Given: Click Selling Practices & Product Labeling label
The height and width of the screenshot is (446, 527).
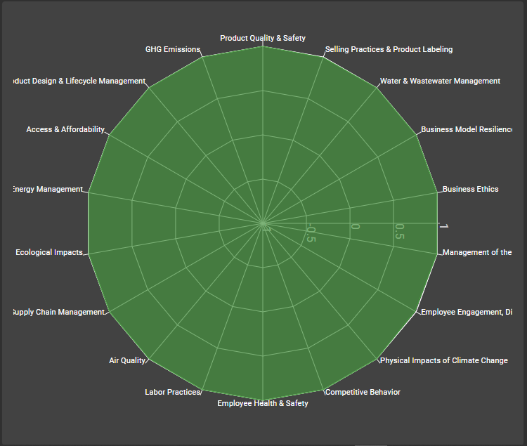Looking at the screenshot, I should tap(389, 49).
